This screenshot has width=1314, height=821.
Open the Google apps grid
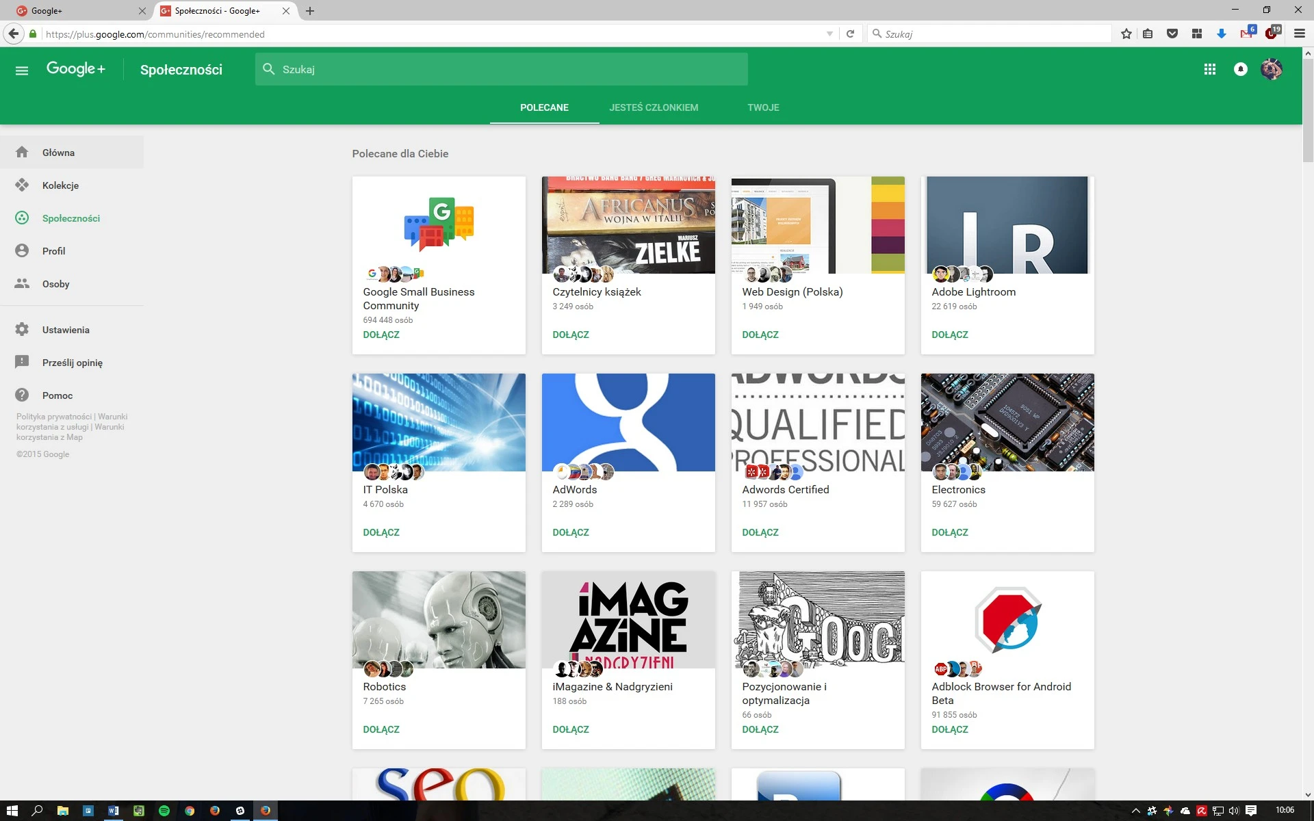(1209, 69)
